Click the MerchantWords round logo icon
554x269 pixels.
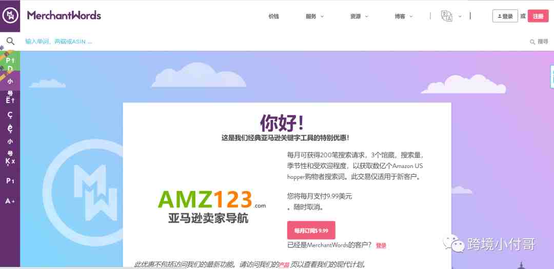10,16
